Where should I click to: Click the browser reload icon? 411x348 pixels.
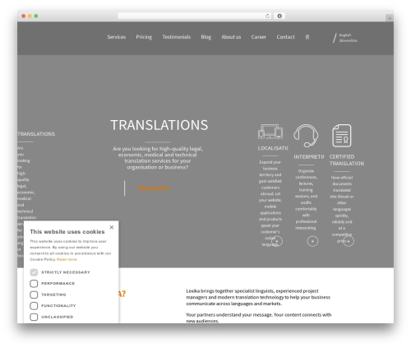tap(267, 16)
